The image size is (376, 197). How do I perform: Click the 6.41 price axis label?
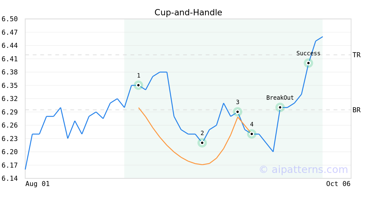tap(9, 59)
